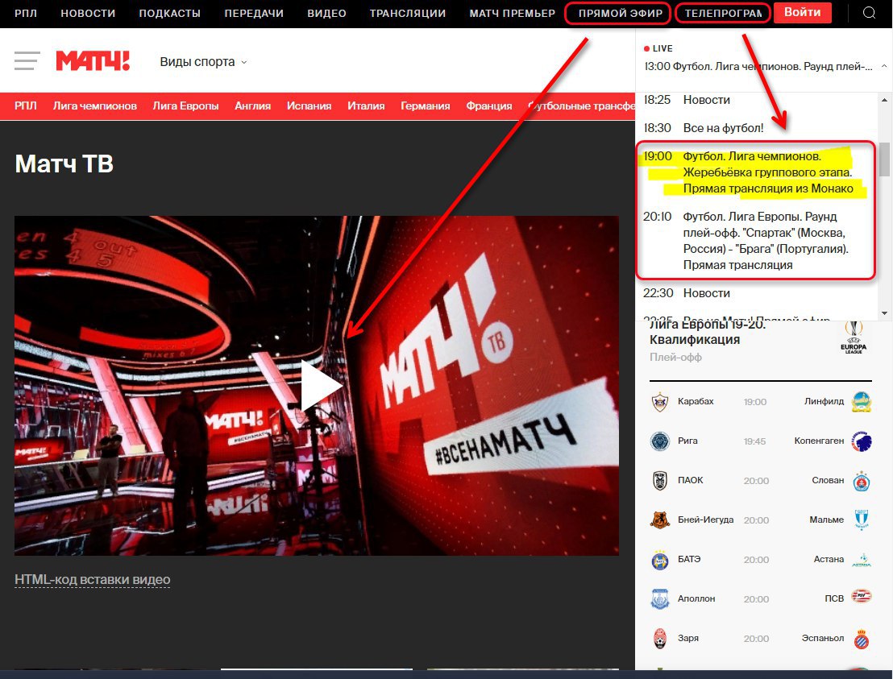Open the ТРАНСЛЯЦИИ menu item
Screen dimensions: 893x679
pos(408,13)
